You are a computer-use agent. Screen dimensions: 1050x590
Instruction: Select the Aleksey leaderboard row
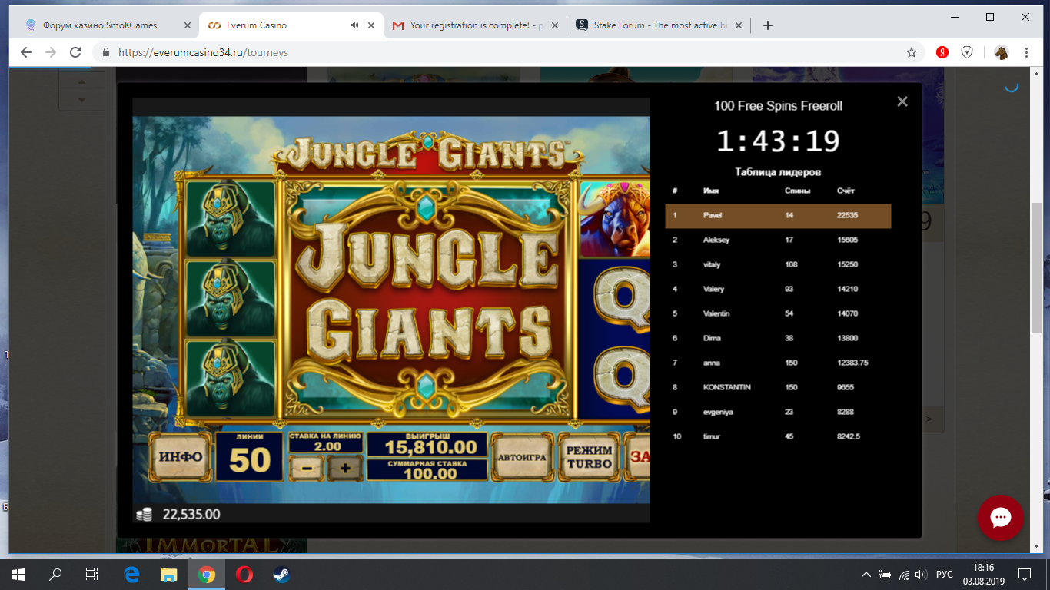(778, 240)
